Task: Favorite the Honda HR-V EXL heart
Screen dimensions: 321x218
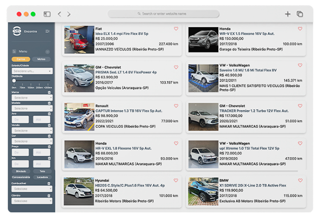Action: click(176, 143)
